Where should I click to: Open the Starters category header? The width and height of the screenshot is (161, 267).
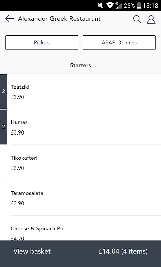pos(80,65)
